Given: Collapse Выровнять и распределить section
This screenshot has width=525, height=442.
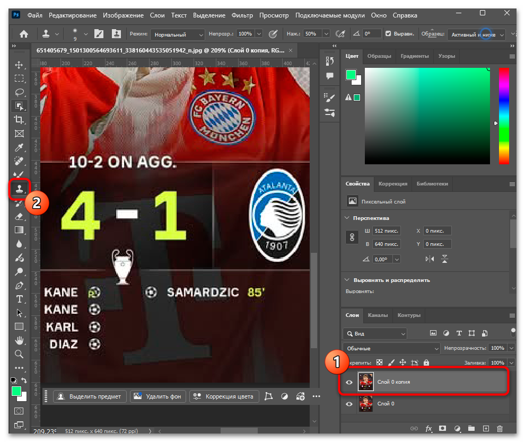Looking at the screenshot, I should coord(347,280).
